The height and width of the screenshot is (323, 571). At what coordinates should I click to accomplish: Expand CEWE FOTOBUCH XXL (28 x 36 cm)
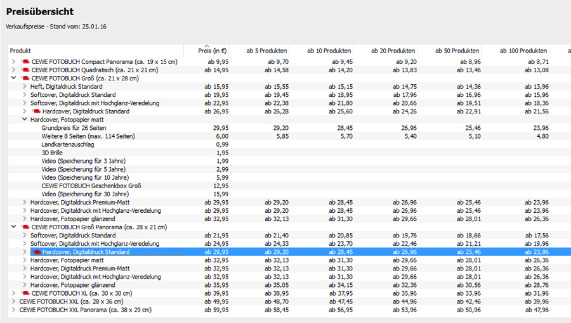tap(14, 302)
